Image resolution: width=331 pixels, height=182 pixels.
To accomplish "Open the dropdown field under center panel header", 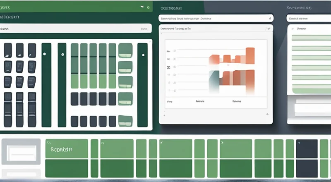I will [215, 18].
